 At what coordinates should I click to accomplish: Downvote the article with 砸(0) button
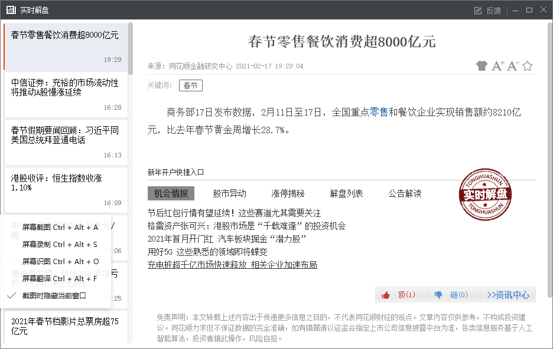[454, 295]
